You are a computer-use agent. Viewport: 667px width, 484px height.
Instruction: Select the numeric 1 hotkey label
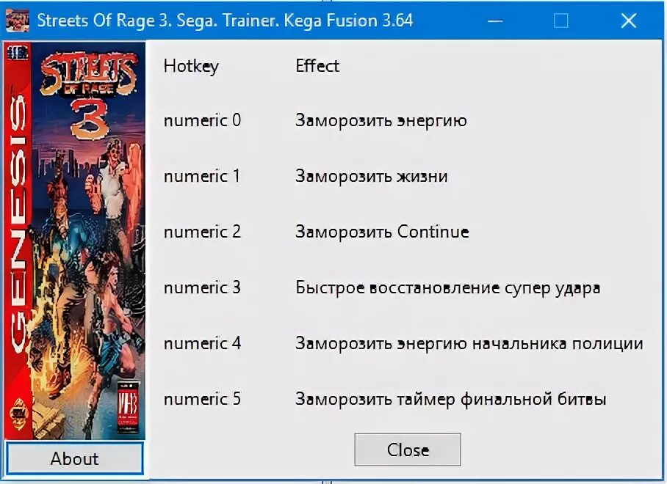coord(202,176)
